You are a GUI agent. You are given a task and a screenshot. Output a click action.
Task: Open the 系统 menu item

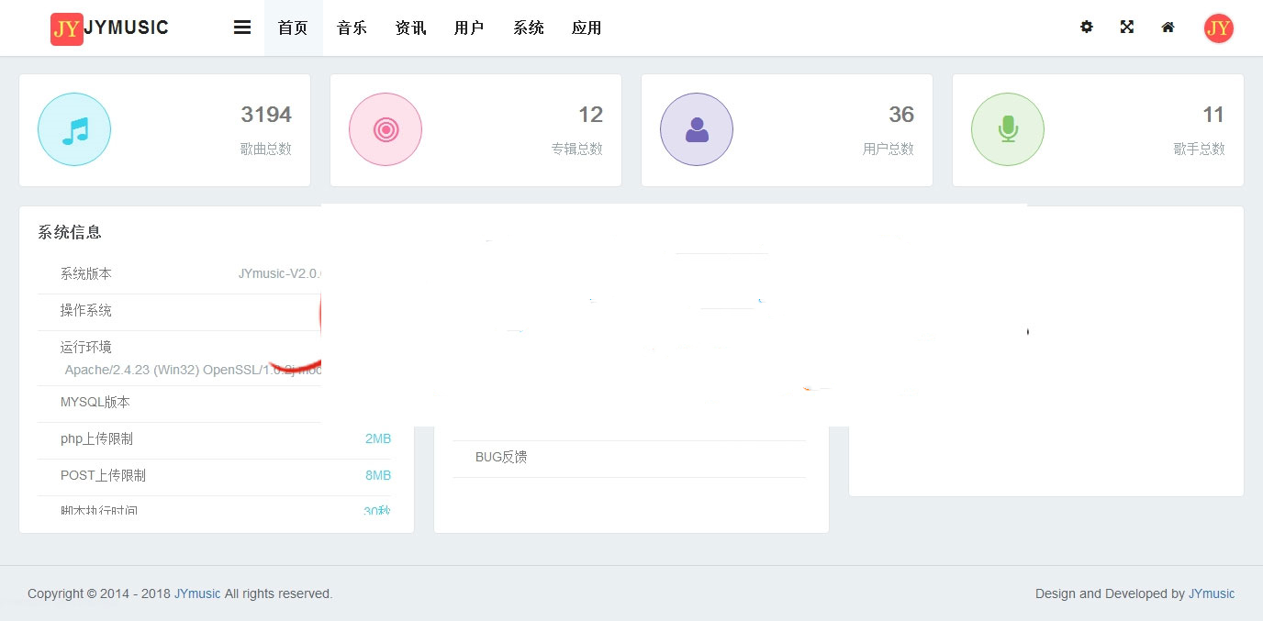point(528,28)
